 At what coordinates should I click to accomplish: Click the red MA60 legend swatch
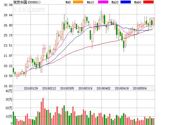coord(148,2)
